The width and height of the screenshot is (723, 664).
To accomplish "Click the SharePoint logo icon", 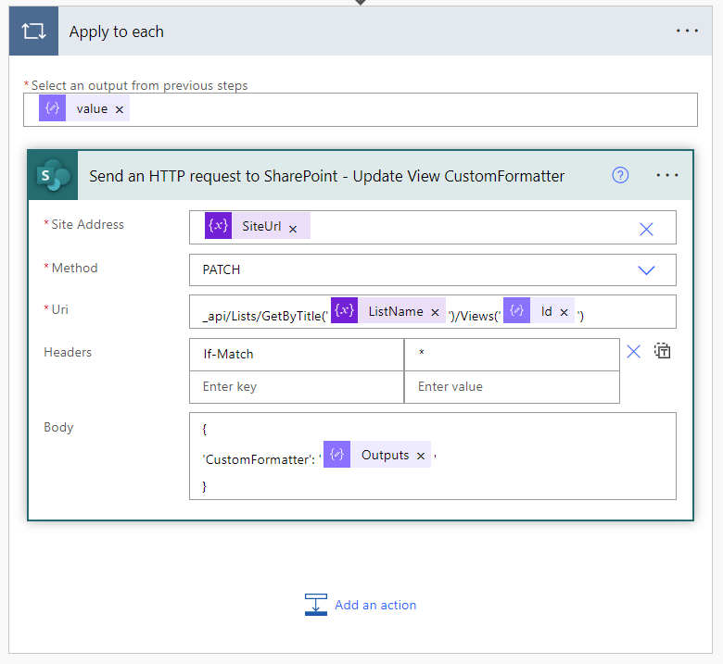I will 53,175.
